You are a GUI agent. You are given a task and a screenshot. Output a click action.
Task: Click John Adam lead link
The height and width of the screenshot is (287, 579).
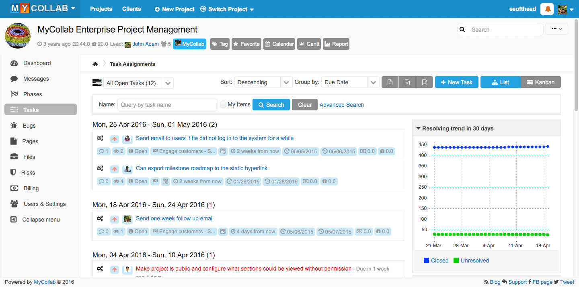pos(146,44)
